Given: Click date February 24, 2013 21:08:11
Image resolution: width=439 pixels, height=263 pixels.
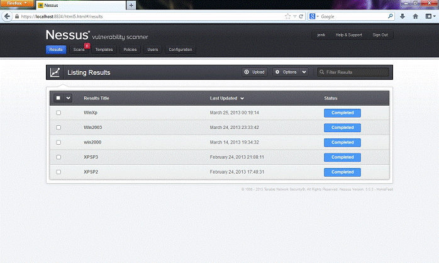Looking at the screenshot, I should pos(237,157).
